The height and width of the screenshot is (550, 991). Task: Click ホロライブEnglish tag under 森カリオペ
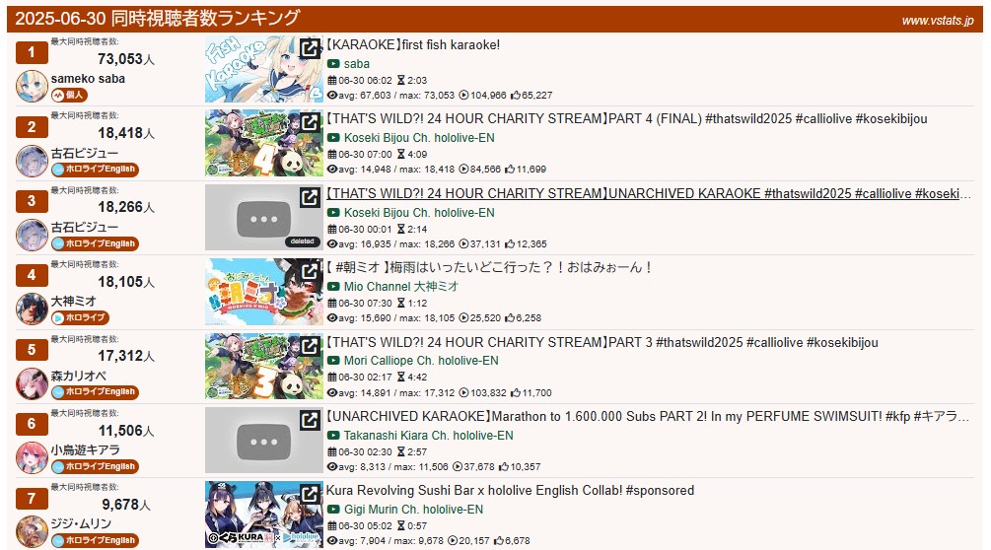(x=95, y=391)
